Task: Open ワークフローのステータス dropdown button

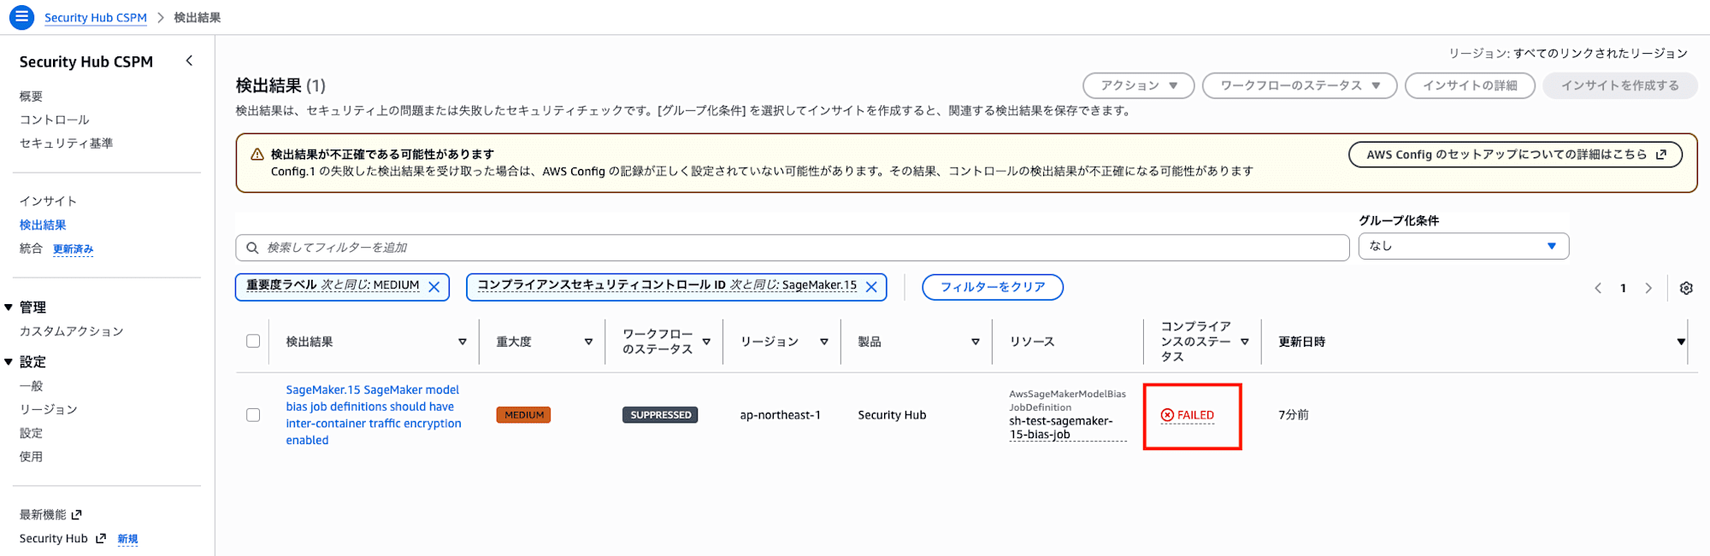Action: pyautogui.click(x=1300, y=85)
